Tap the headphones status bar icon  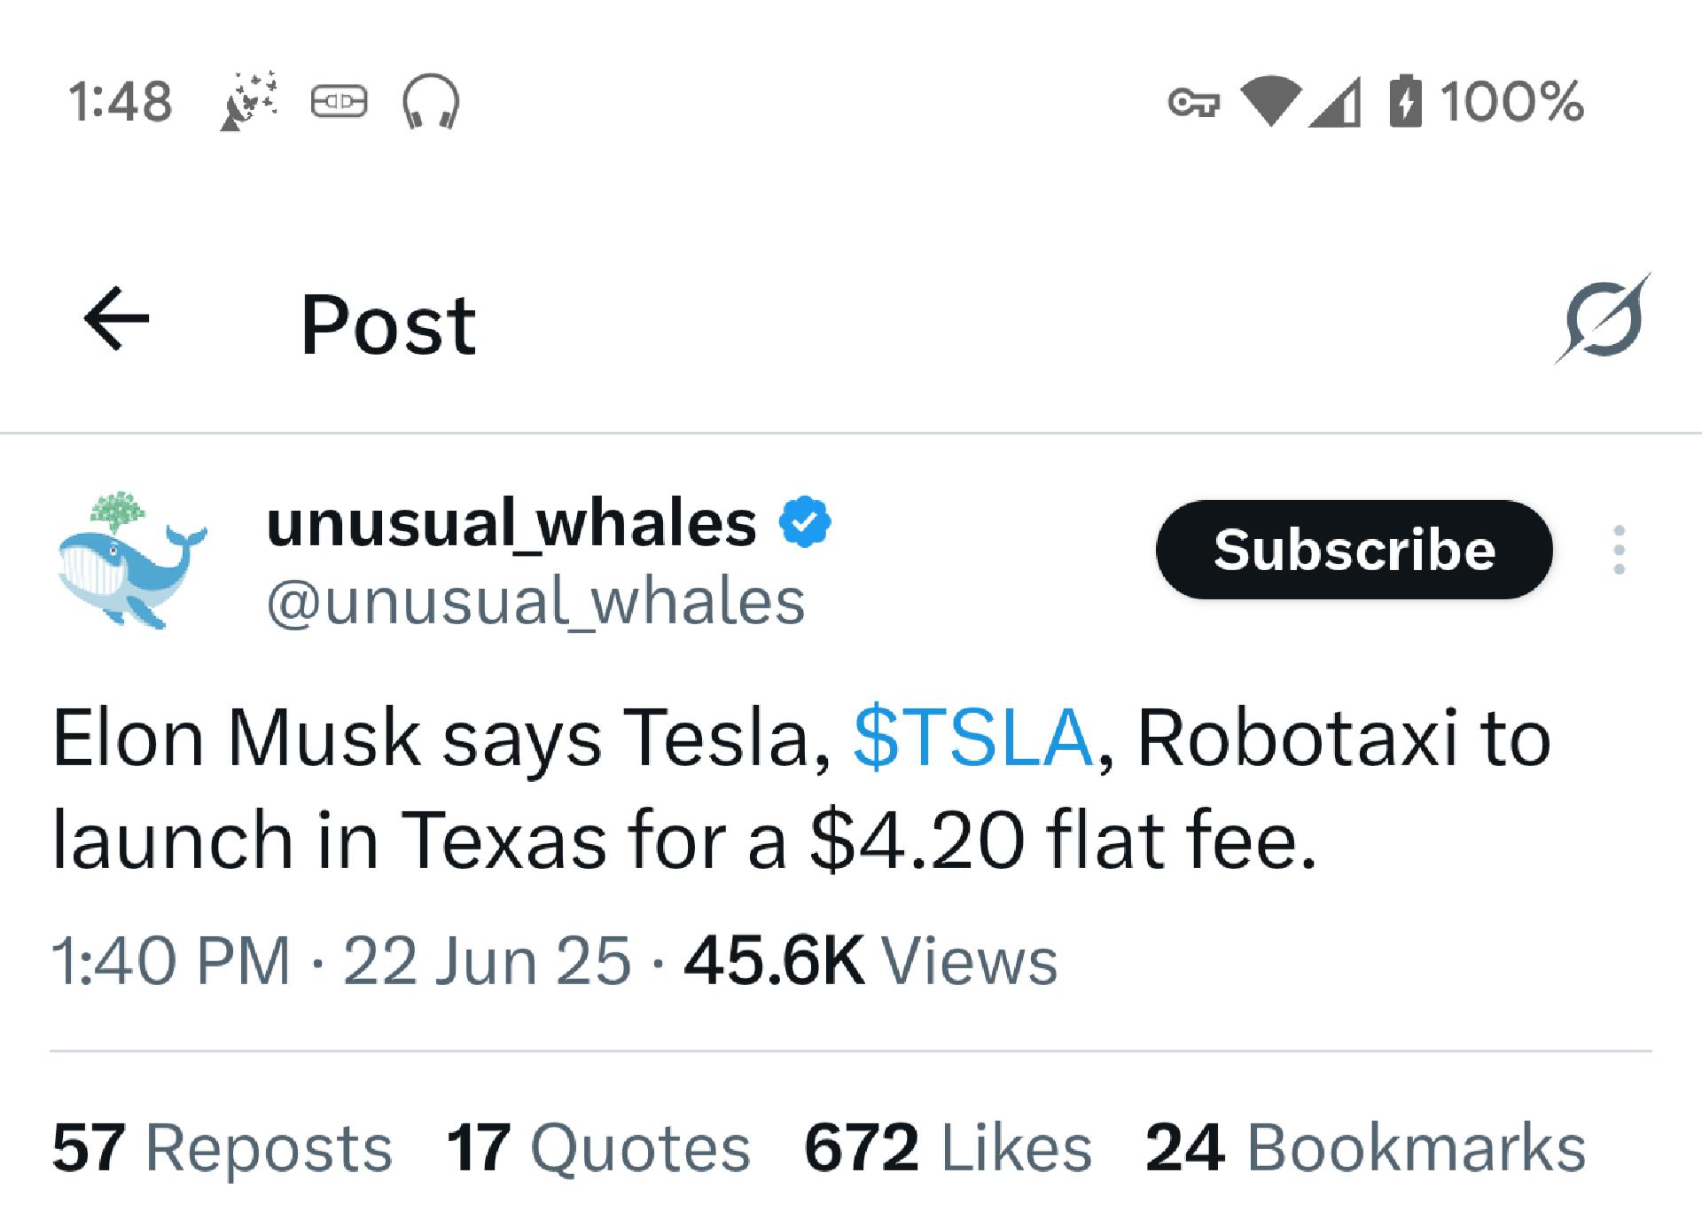(431, 101)
